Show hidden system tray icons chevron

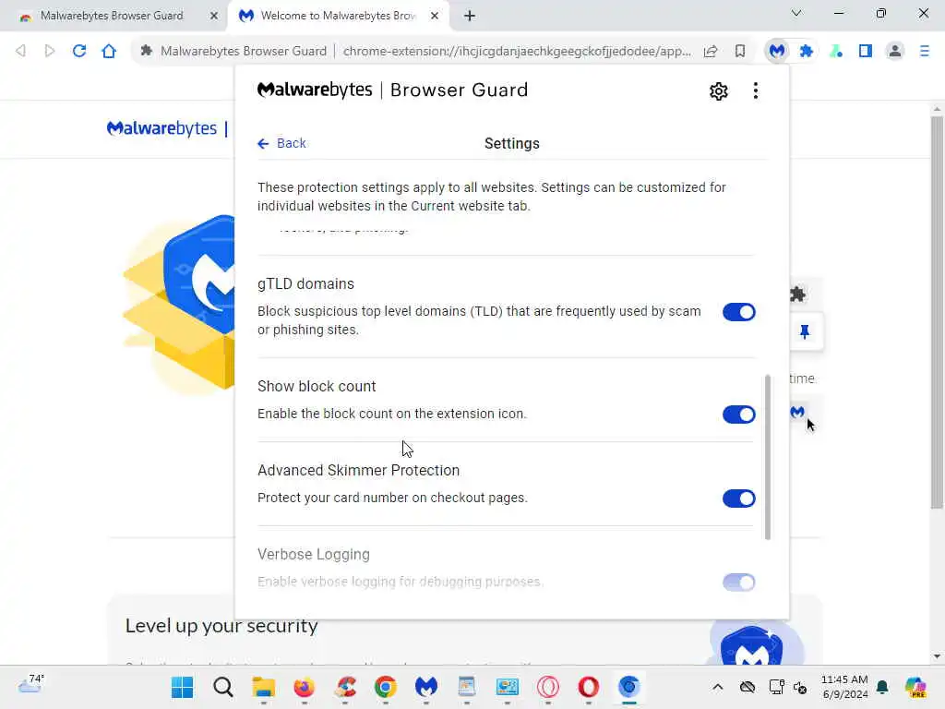(x=717, y=687)
